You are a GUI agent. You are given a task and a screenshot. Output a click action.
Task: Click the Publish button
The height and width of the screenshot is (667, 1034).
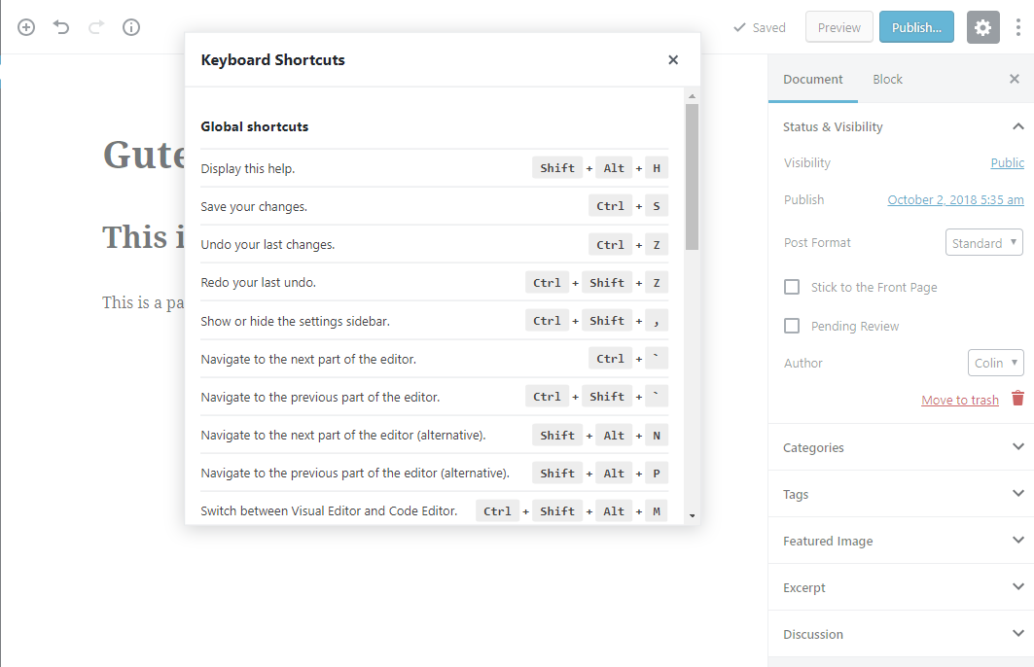(x=916, y=27)
